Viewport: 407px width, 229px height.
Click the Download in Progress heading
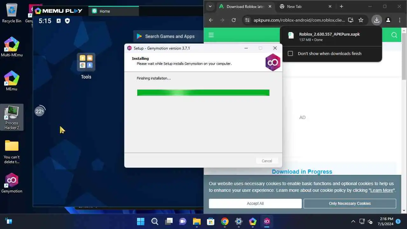302,172
